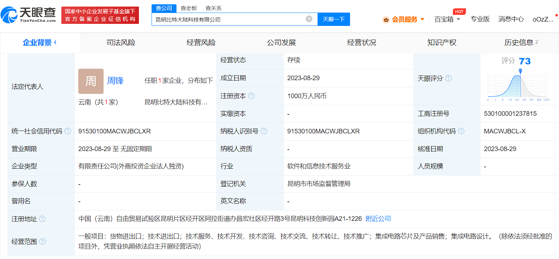Expand the 会员服务 dropdown arrow
559x259 pixels.
423,19
